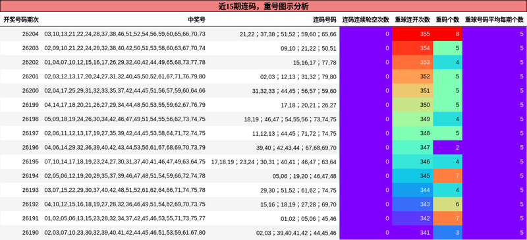The image size is (527, 240).
Task: Click winning numbers starting 04,14,17,18 for 26199
Action: [x=125, y=105]
